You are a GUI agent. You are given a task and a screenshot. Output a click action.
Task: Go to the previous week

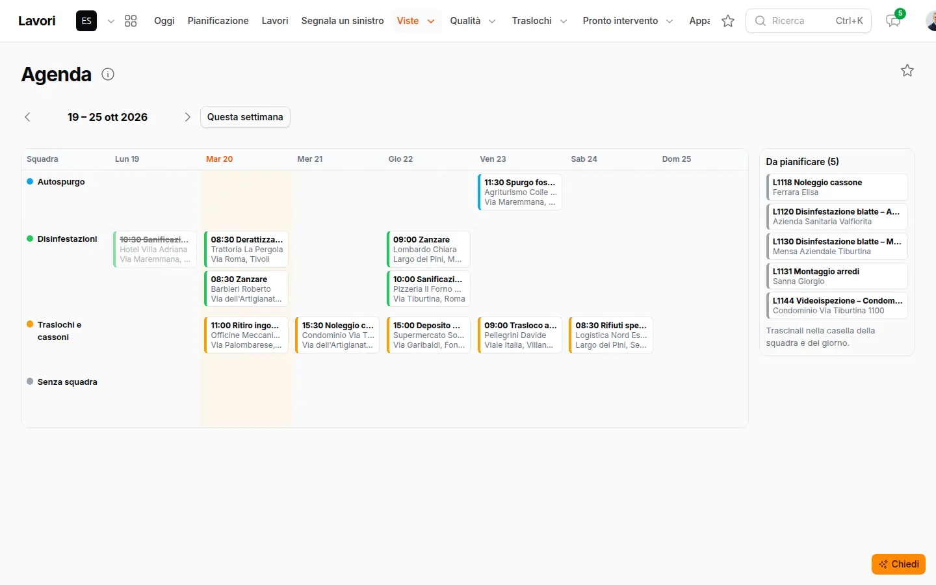click(x=27, y=117)
